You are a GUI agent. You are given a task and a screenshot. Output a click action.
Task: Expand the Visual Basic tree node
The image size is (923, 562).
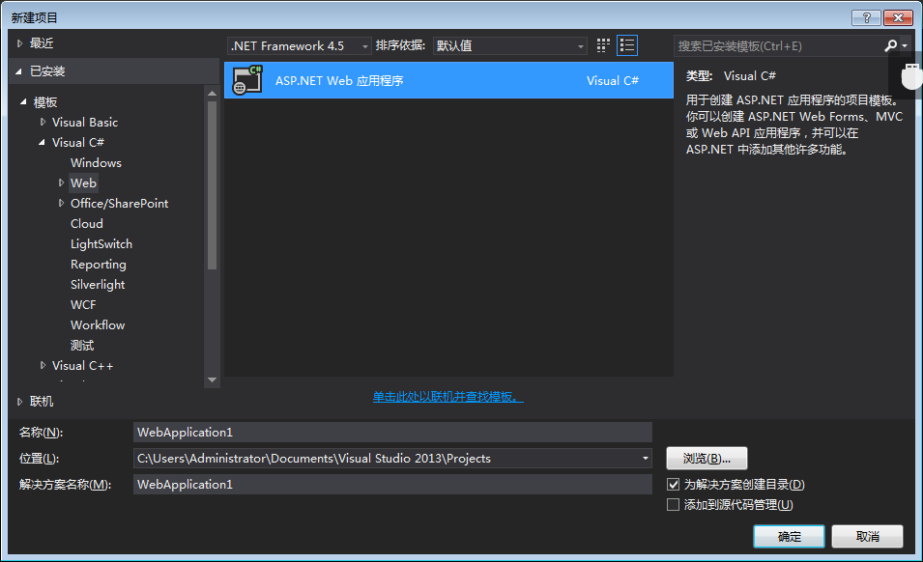pyautogui.click(x=43, y=122)
